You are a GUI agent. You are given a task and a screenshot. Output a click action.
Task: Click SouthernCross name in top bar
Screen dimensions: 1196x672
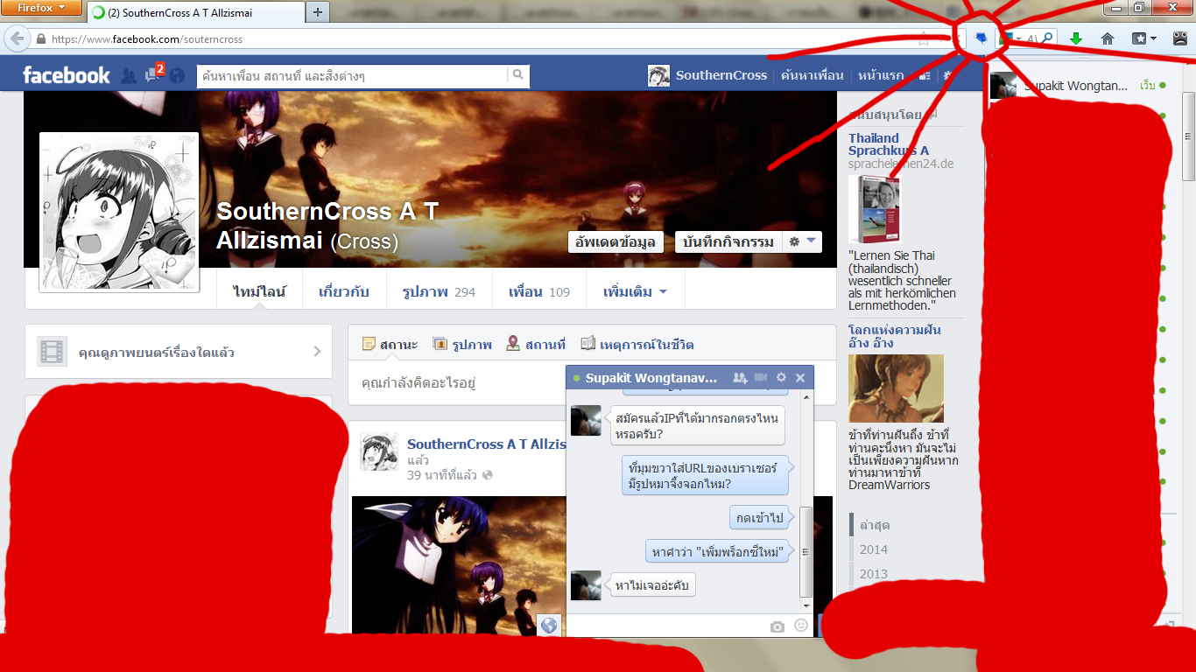pos(721,75)
